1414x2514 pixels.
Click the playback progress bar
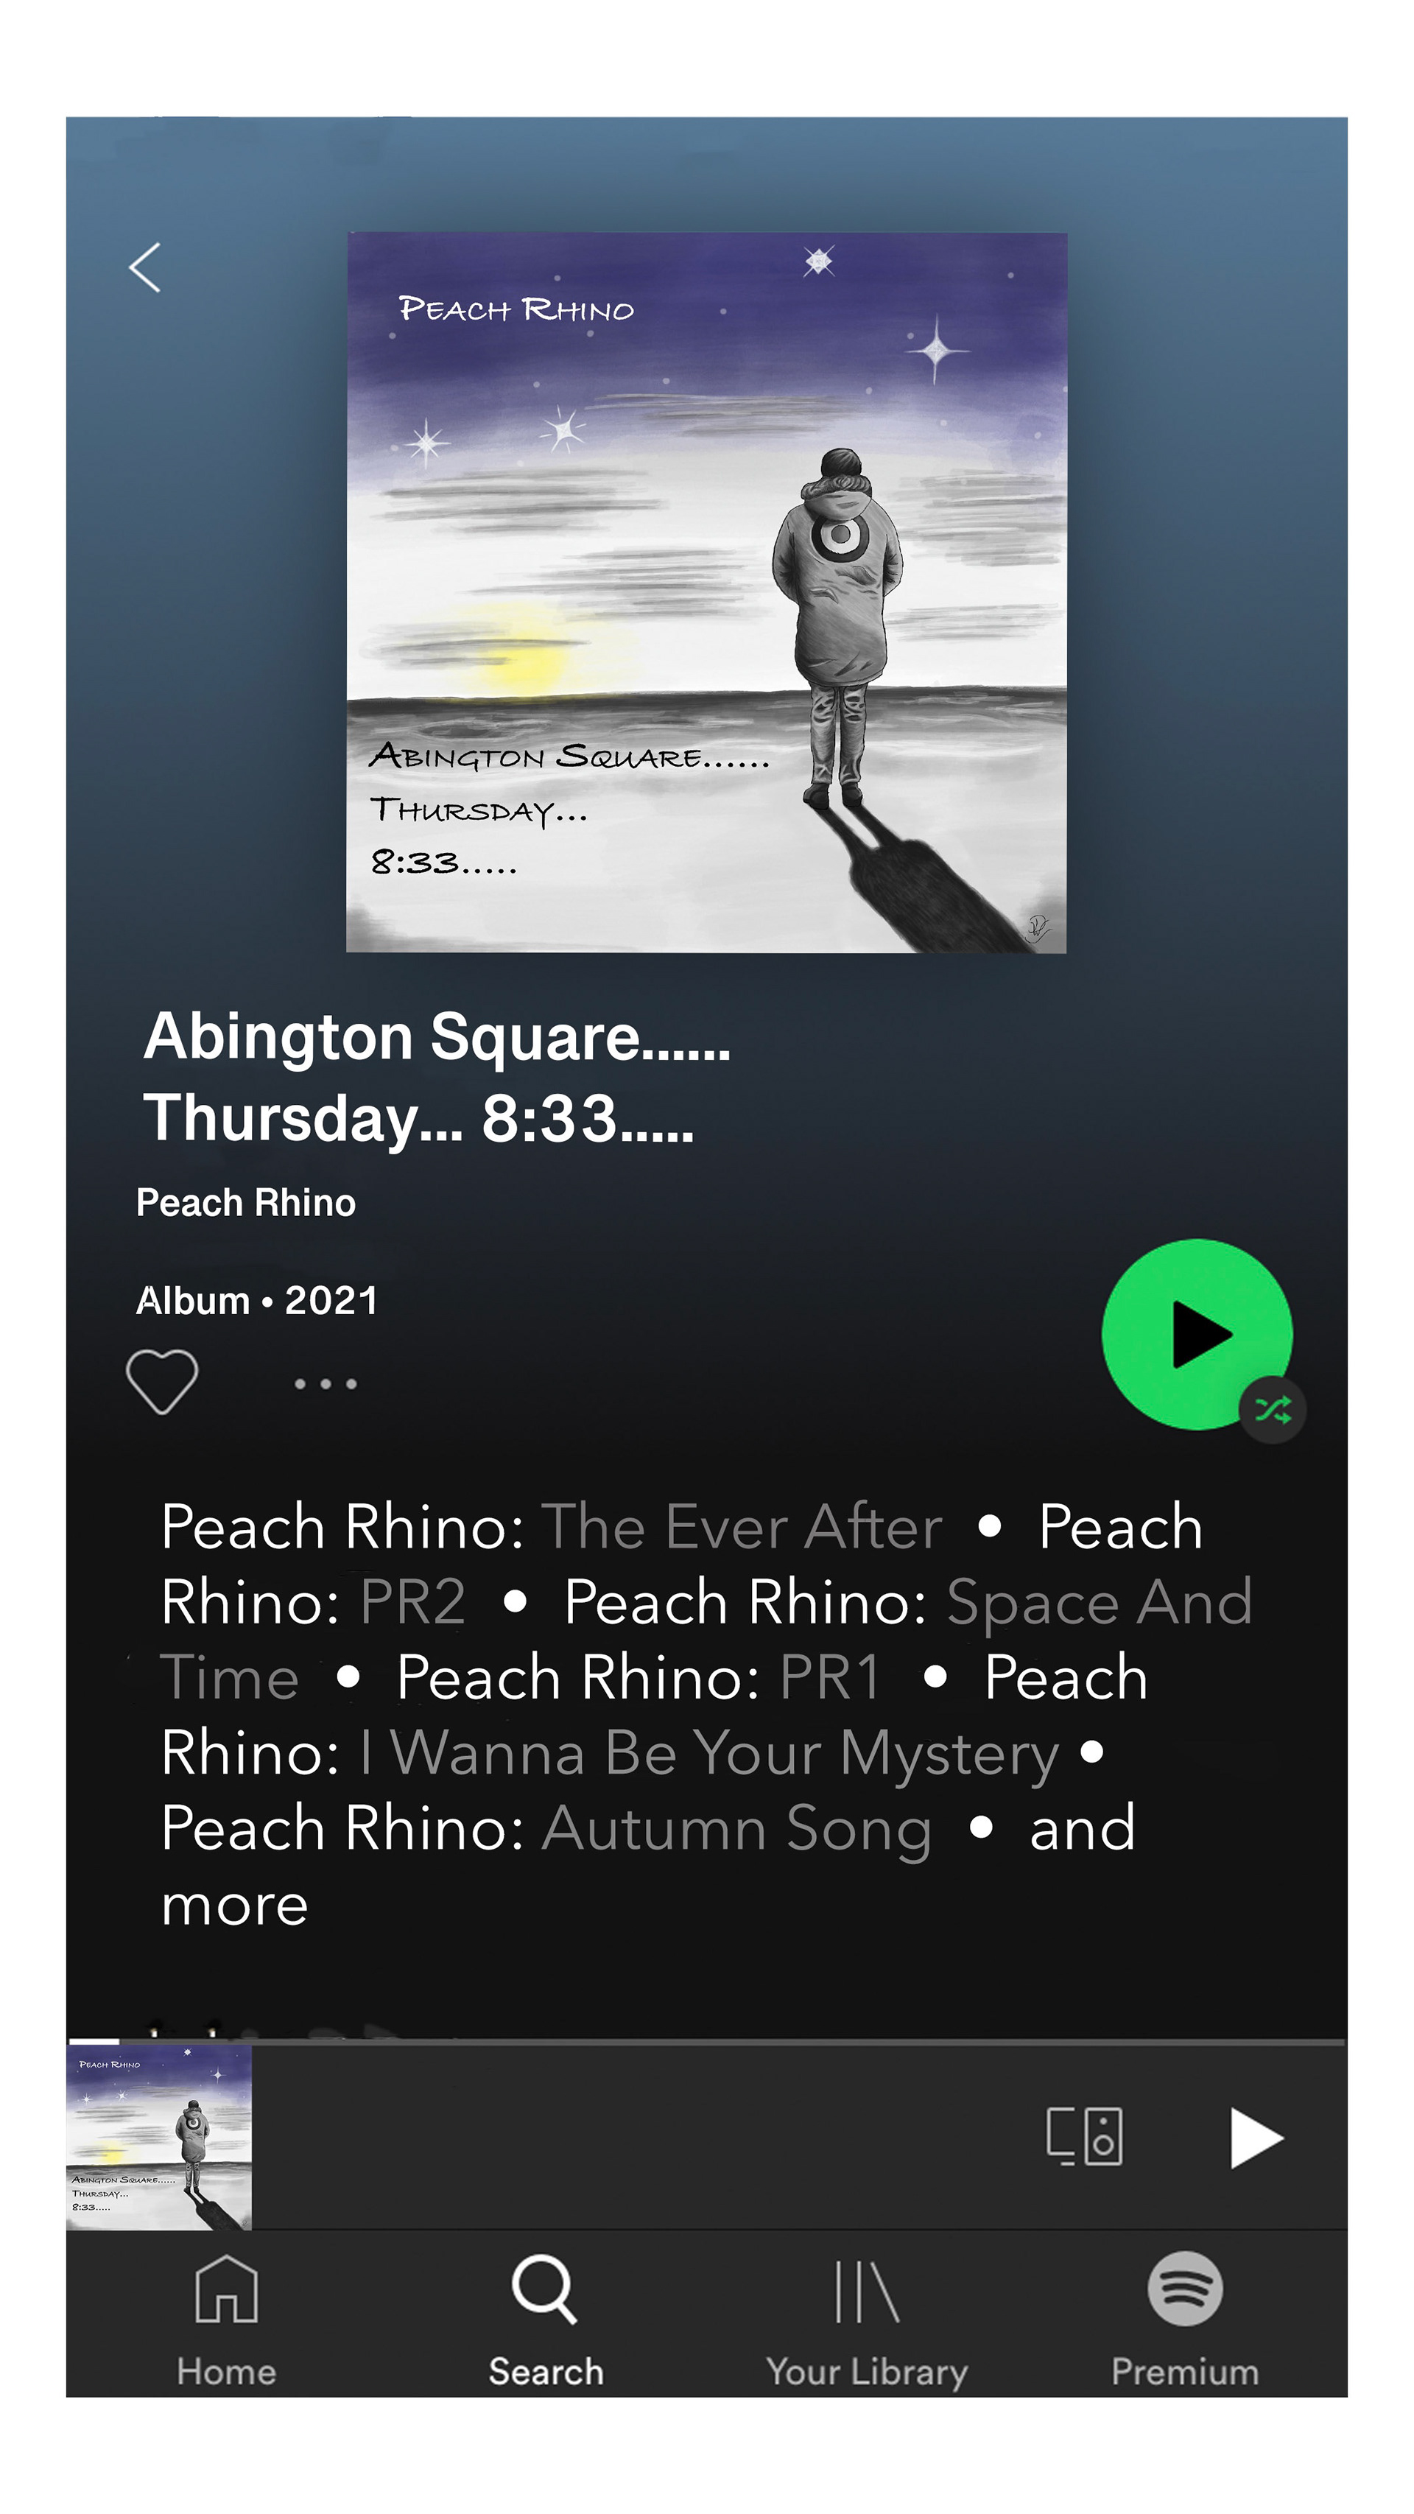706,2040
